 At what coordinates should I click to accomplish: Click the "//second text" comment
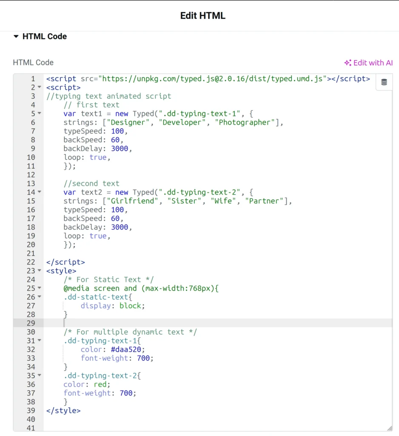point(91,184)
